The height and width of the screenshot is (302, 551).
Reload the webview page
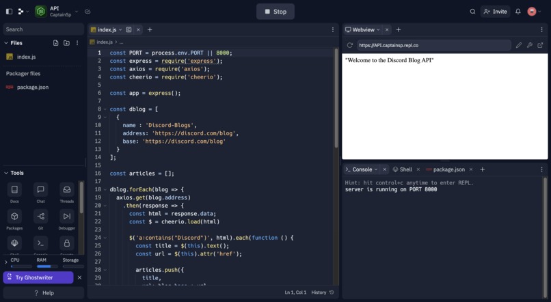[x=349, y=45]
